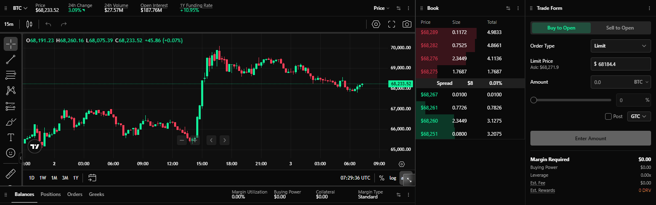Open the Est. Fee link
Viewport: 656px width, 205px height.
[537, 183]
